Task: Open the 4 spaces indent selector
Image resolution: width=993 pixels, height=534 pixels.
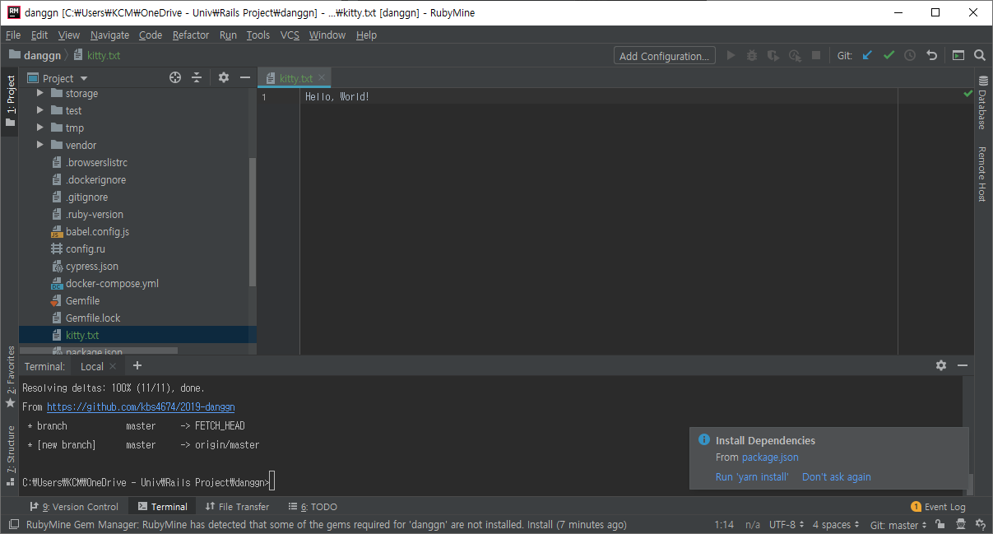Action: coord(836,525)
